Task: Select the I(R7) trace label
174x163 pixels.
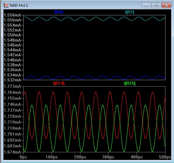Action: tap(130, 12)
